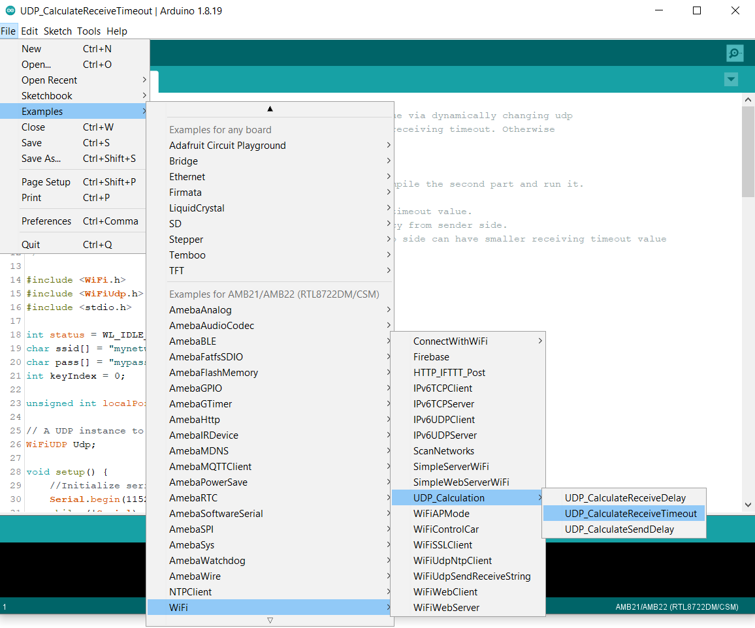Viewport: 755px width, 628px height.
Task: Choose Save As... from File menu
Action: tap(74, 159)
